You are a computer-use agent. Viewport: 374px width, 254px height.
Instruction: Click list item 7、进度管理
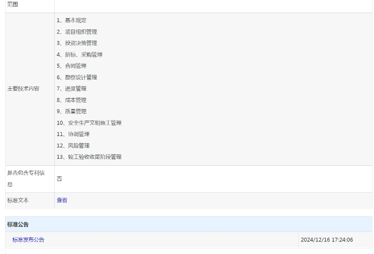(x=72, y=88)
